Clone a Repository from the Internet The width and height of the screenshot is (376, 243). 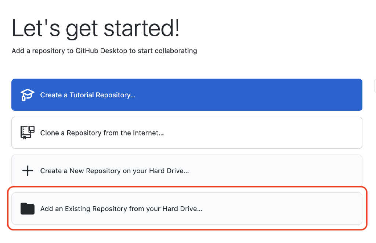[x=187, y=133]
